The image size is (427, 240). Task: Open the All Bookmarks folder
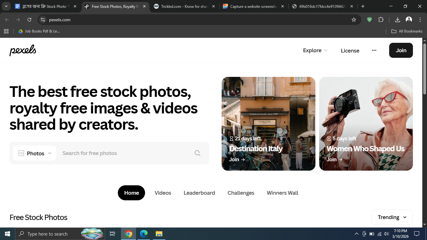(x=407, y=31)
